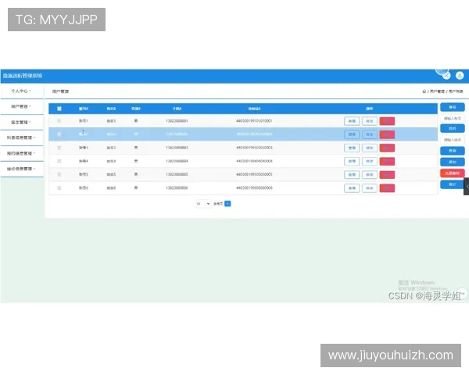Open the 缴价信息管理 menu item
The height and width of the screenshot is (375, 469).
coord(21,168)
